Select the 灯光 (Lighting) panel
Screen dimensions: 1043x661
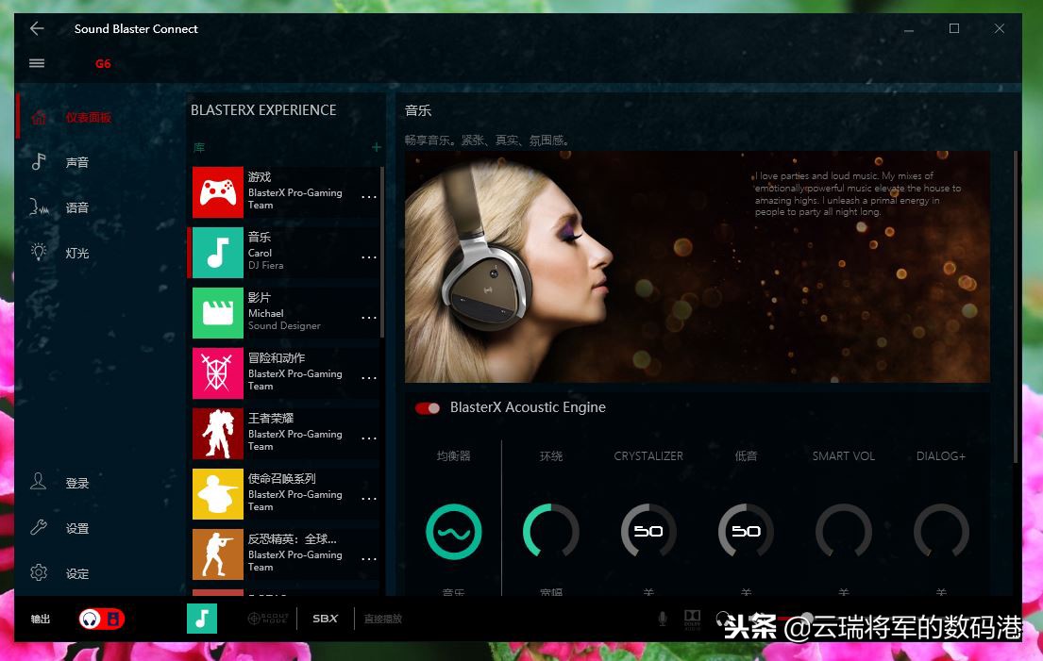[x=76, y=252]
